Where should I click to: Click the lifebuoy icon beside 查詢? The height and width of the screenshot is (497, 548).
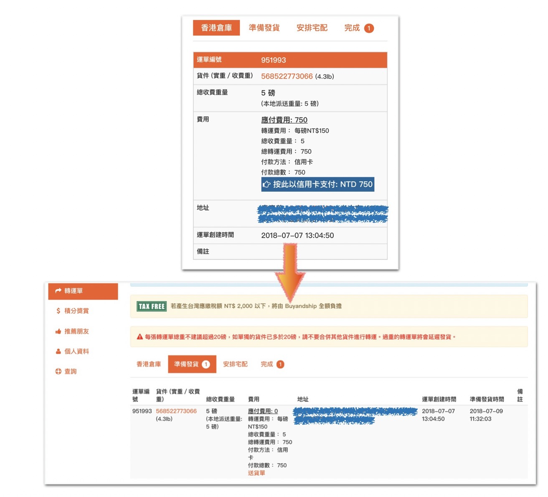point(58,371)
